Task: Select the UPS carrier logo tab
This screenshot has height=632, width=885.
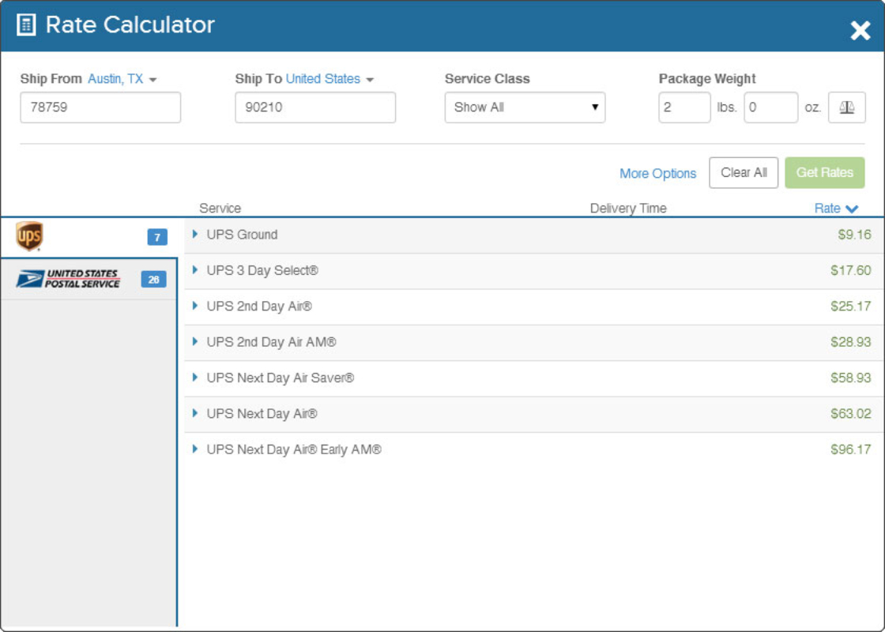Action: click(x=29, y=236)
